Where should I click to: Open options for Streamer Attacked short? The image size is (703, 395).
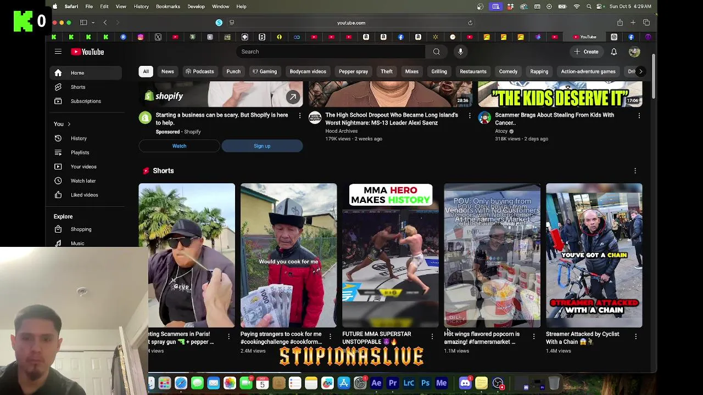tap(635, 336)
